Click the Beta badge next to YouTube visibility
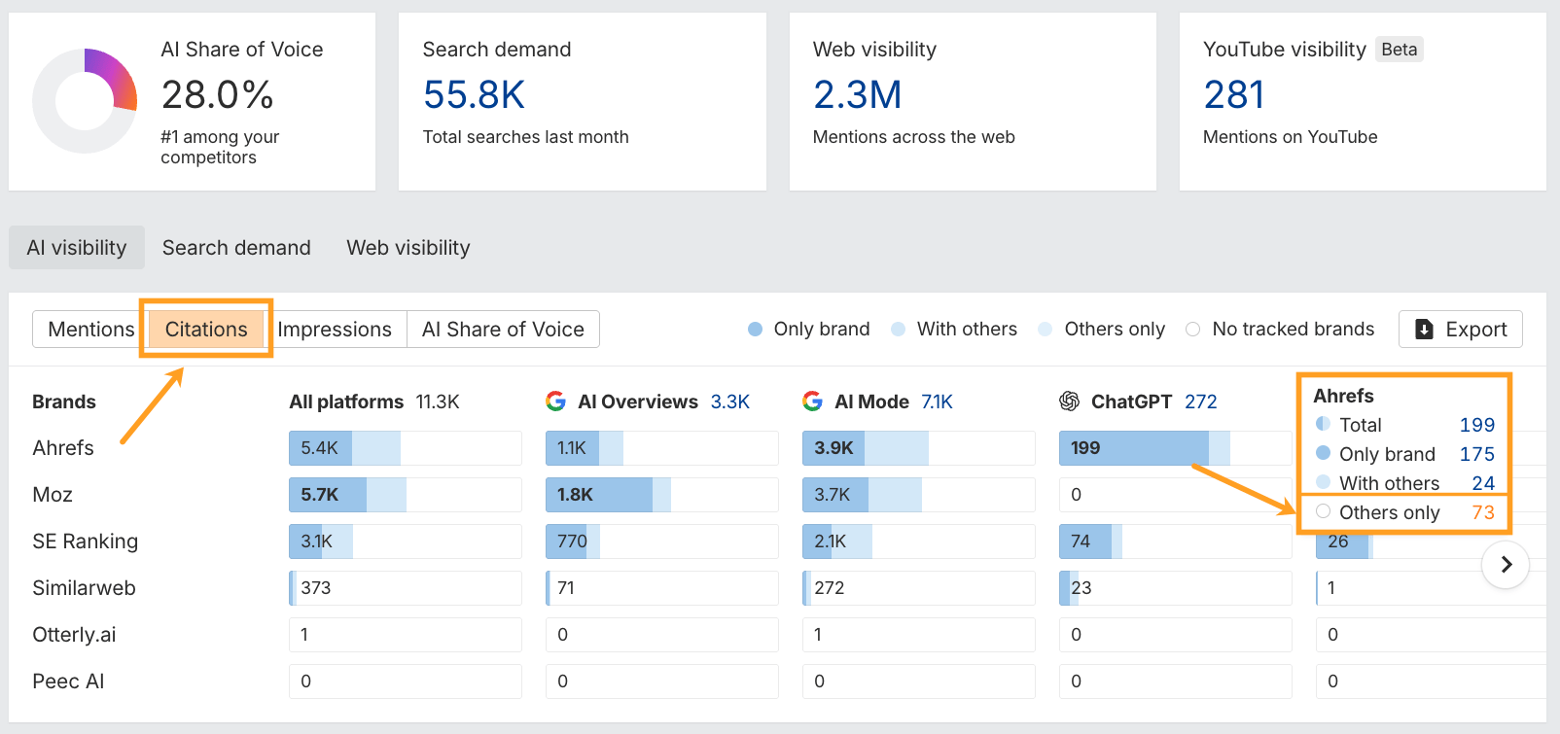 [1399, 50]
